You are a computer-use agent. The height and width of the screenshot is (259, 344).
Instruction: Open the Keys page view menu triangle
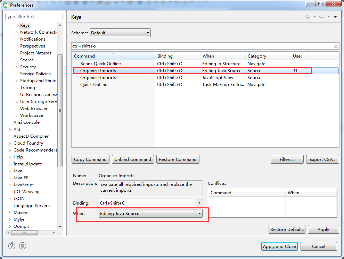point(335,17)
